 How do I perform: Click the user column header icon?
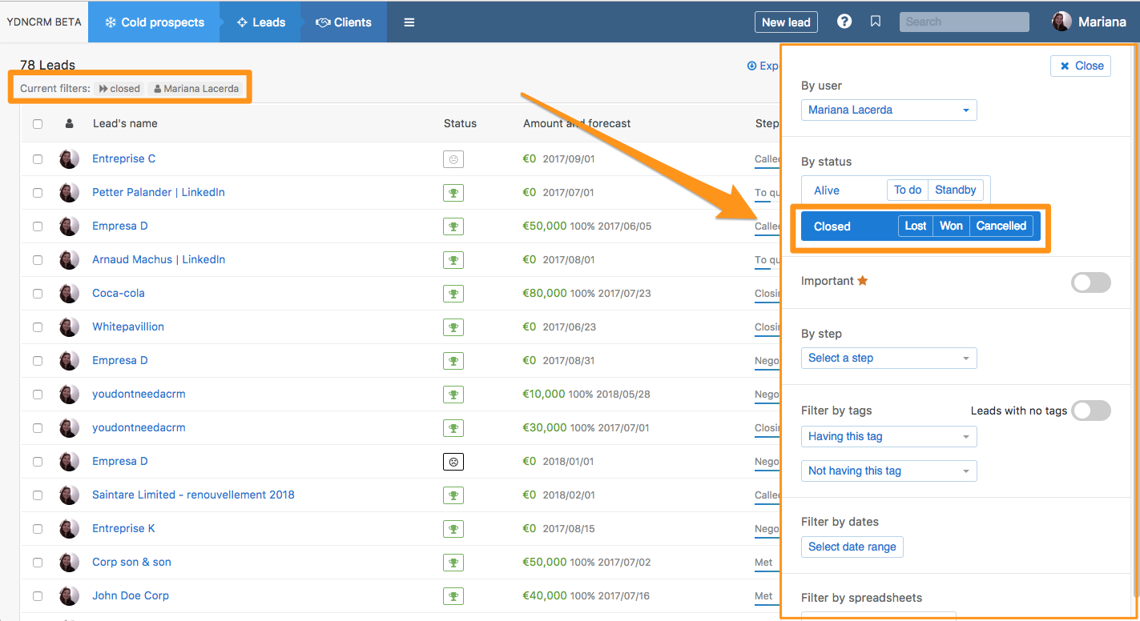click(70, 123)
